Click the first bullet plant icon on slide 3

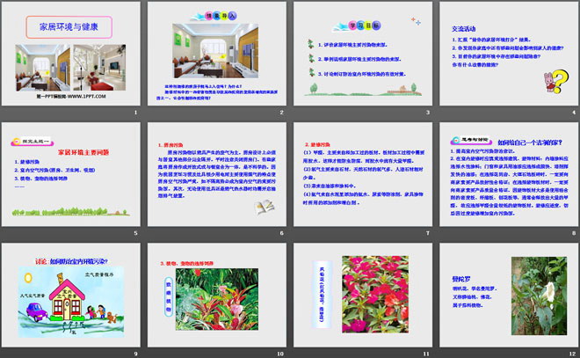(311, 44)
